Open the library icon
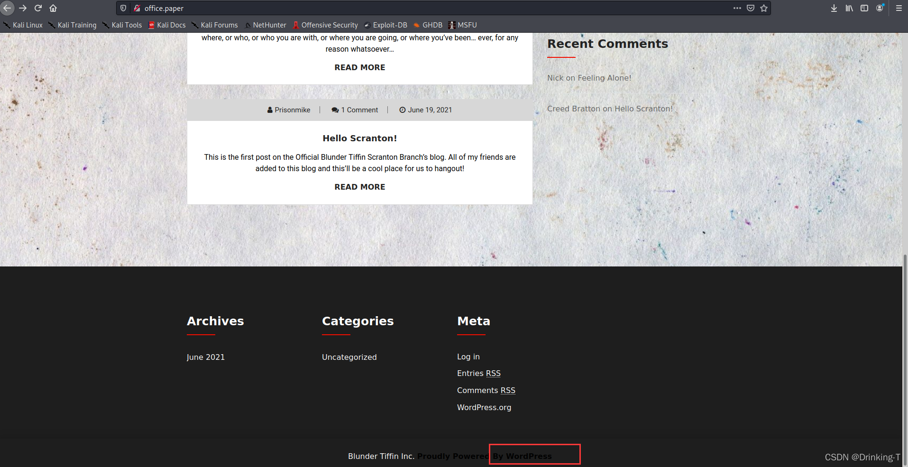 [849, 8]
